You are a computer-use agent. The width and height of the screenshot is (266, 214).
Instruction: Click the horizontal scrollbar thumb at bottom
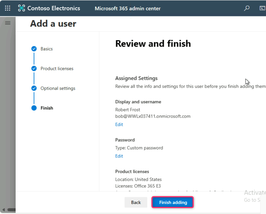pos(12,210)
